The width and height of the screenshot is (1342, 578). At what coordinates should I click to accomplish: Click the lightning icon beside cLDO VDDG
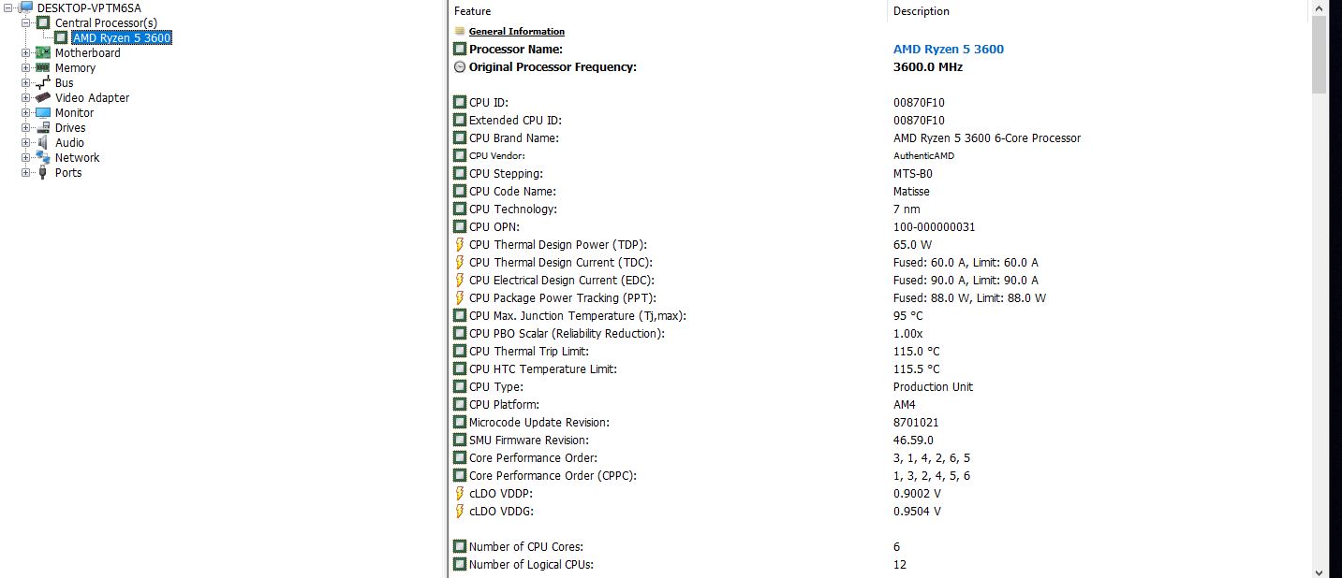[459, 511]
